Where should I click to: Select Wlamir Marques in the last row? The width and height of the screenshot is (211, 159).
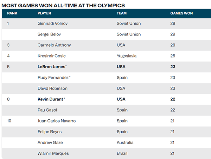(x=53, y=153)
